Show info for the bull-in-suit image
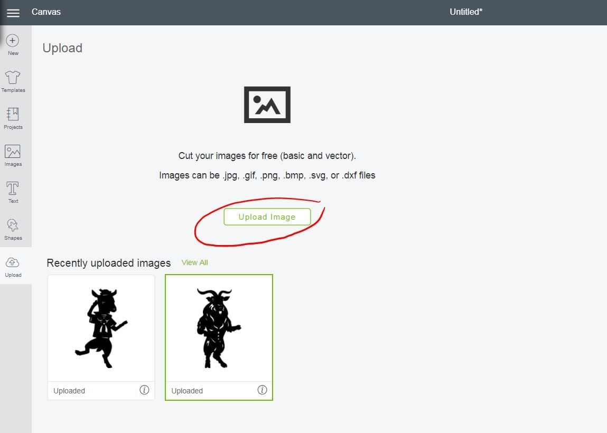 click(x=144, y=390)
